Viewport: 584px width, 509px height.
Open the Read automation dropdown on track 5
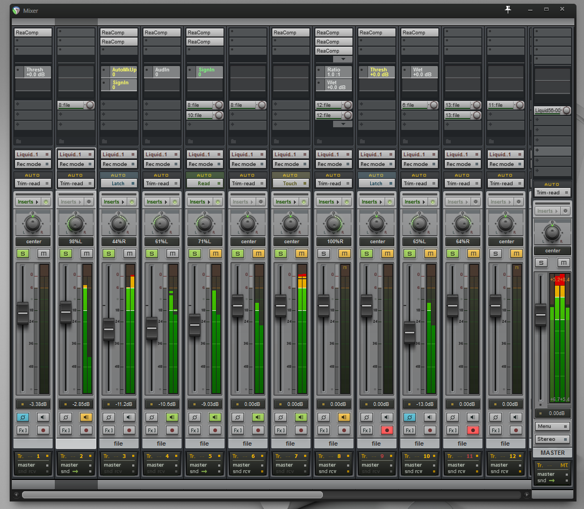point(205,184)
